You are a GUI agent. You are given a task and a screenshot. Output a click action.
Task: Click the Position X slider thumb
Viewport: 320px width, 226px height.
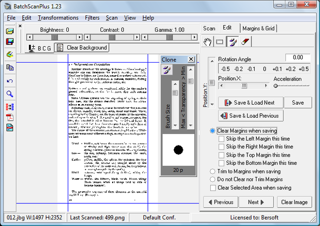coord(244,86)
